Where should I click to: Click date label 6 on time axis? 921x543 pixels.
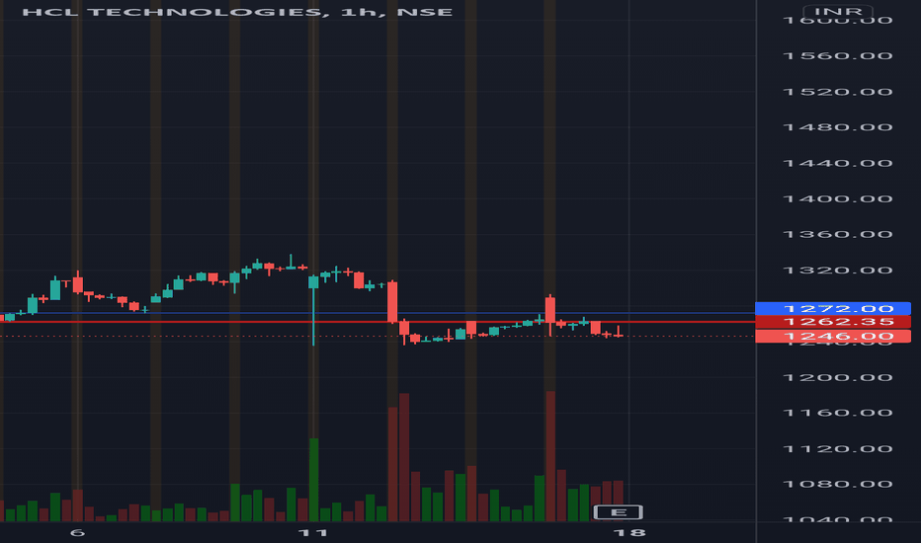coord(77,533)
